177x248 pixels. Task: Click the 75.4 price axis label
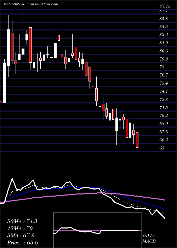pos(164,83)
